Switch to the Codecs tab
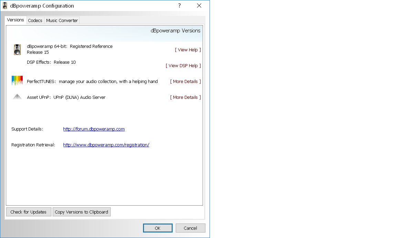397x238 pixels. click(x=35, y=20)
